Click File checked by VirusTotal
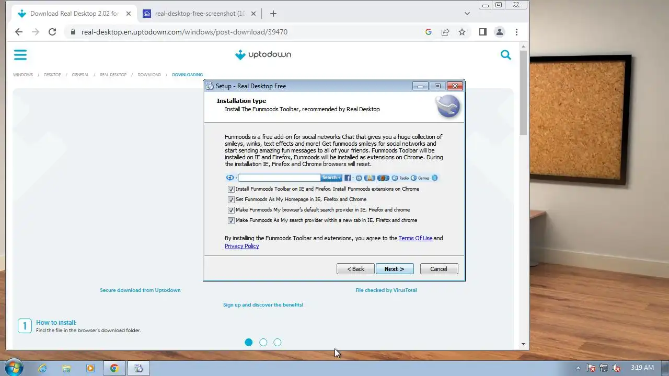Screen dimensions: 669x376 pos(386,290)
